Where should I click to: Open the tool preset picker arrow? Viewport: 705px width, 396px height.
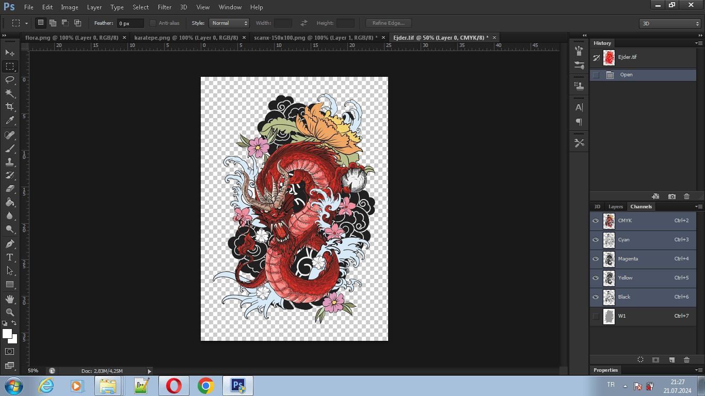click(26, 23)
